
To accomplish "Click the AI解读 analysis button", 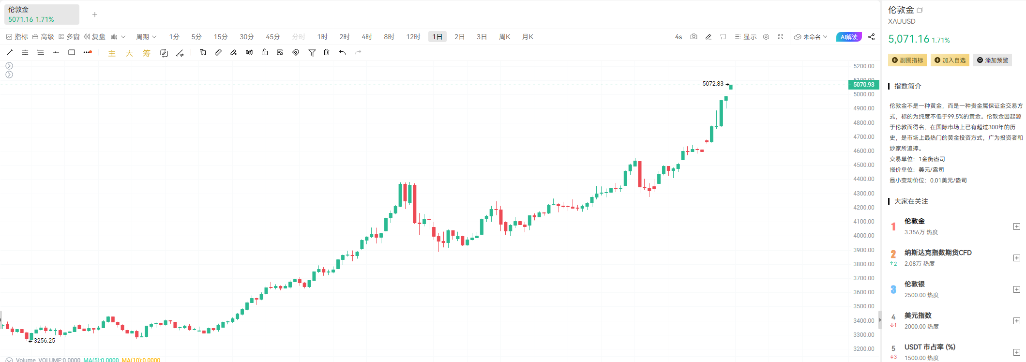I will [849, 36].
